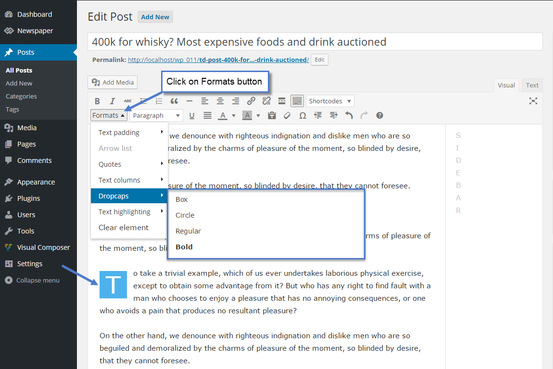The image size is (553, 369).
Task: Align text center
Action: 220,101
